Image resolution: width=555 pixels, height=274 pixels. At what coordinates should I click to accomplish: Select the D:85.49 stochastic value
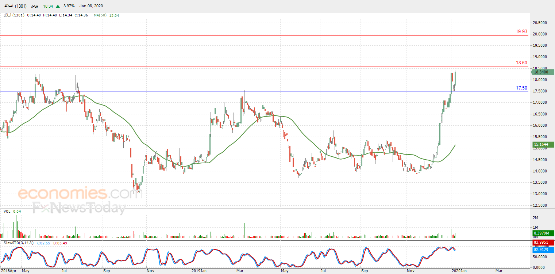pyautogui.click(x=61, y=243)
